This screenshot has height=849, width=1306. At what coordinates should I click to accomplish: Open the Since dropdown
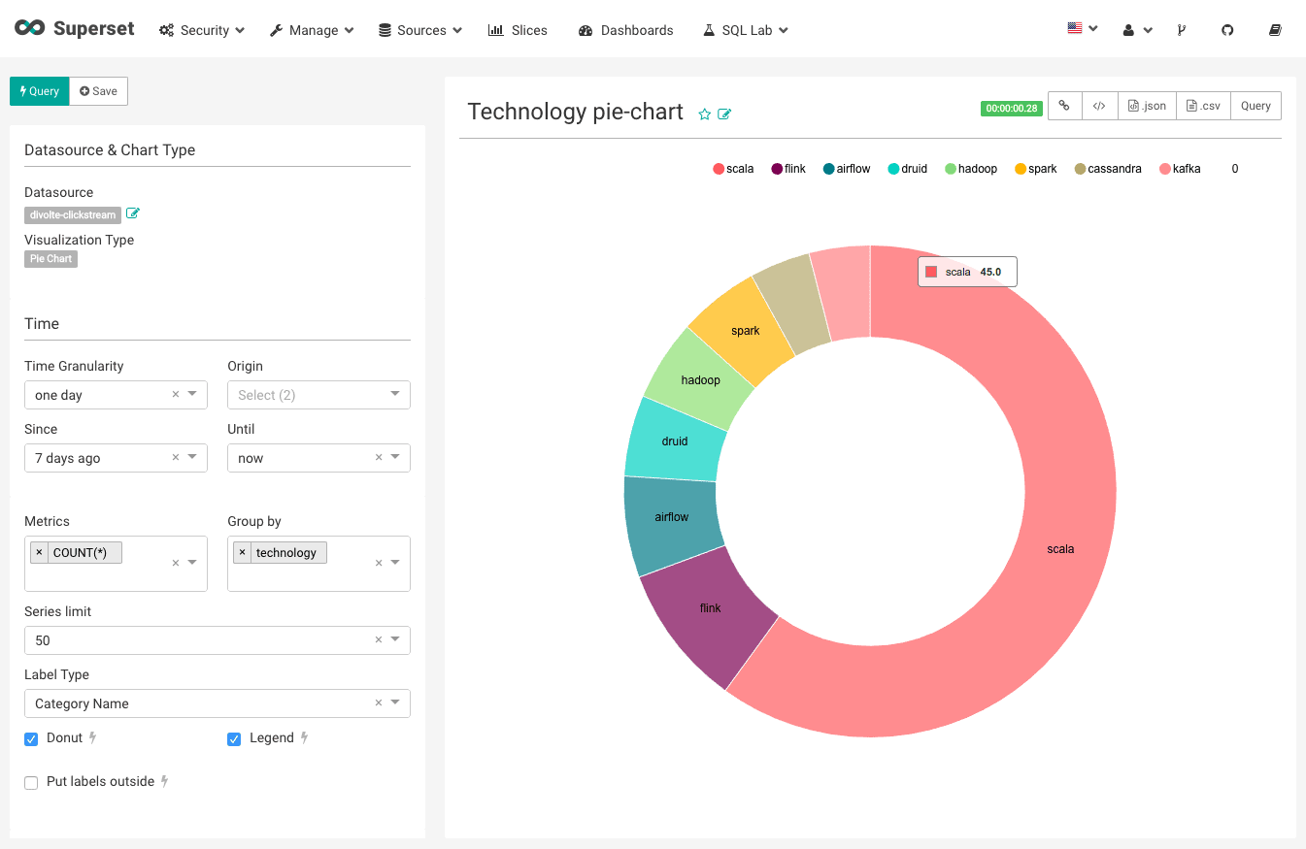click(x=191, y=457)
